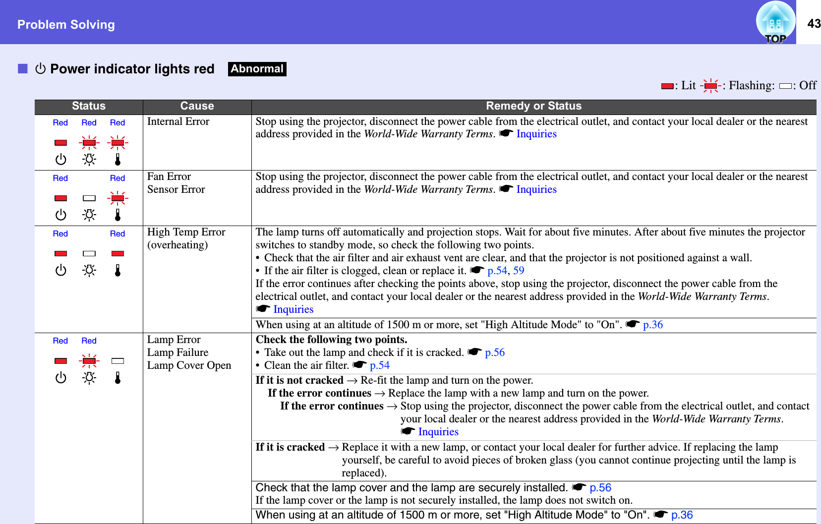Click lamp icon in High Temp Error row
Screen dimensions: 821x524
89,271
